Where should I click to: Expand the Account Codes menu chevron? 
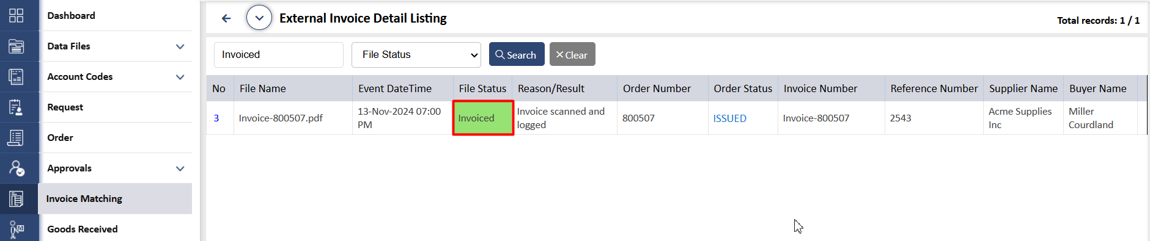pyautogui.click(x=180, y=77)
